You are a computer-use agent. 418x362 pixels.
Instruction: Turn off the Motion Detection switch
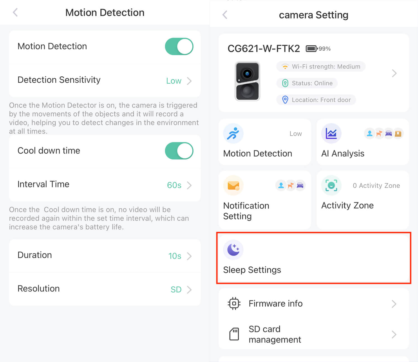tap(179, 46)
